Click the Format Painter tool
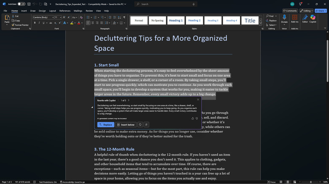This screenshot has height=184, width=329. pyautogui.click(x=22, y=25)
